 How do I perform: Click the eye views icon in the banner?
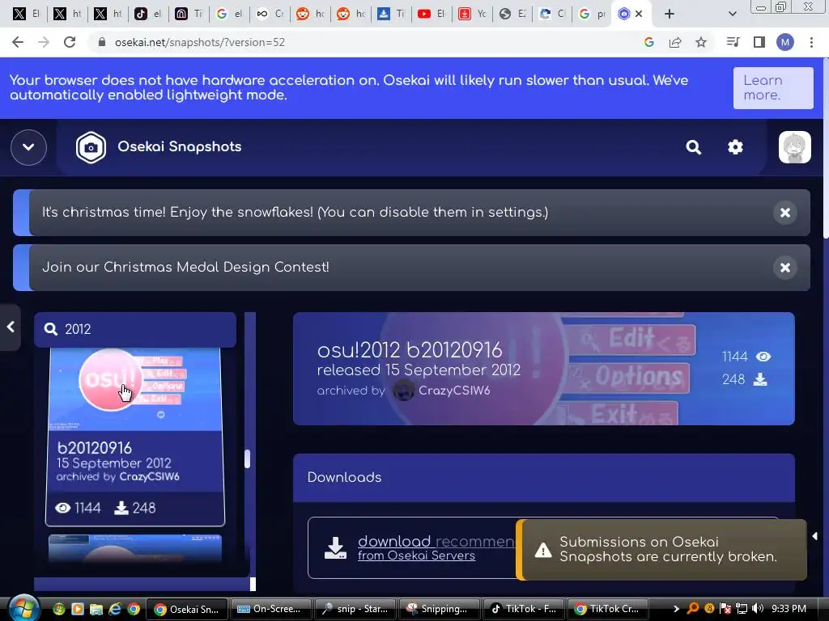(763, 357)
